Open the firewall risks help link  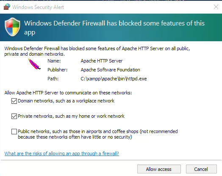pos(62,153)
